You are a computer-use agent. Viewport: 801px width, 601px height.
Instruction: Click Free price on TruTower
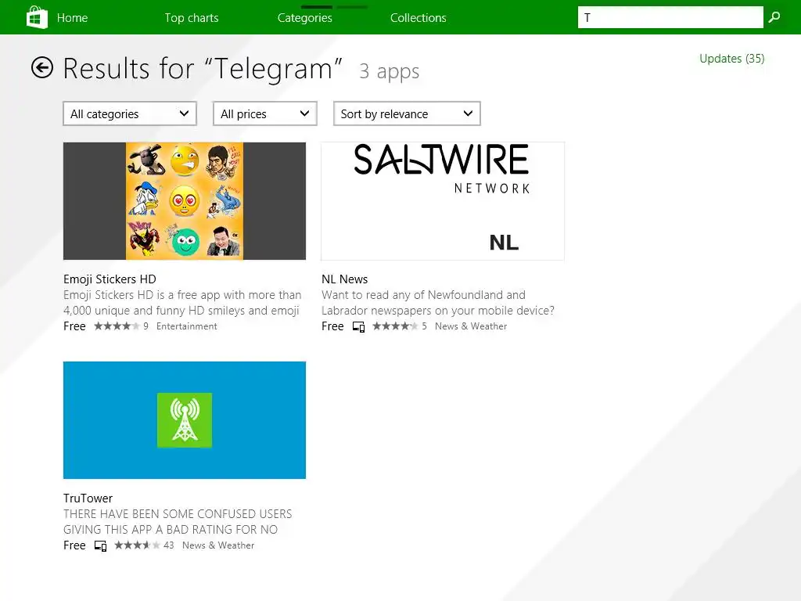click(74, 545)
